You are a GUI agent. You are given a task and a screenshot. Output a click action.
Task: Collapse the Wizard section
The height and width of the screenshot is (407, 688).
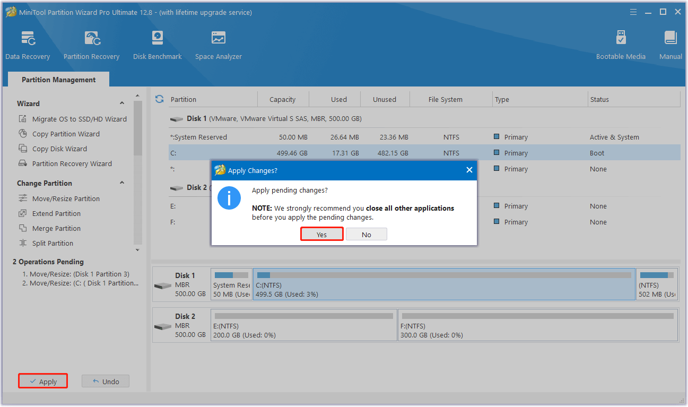pos(122,103)
